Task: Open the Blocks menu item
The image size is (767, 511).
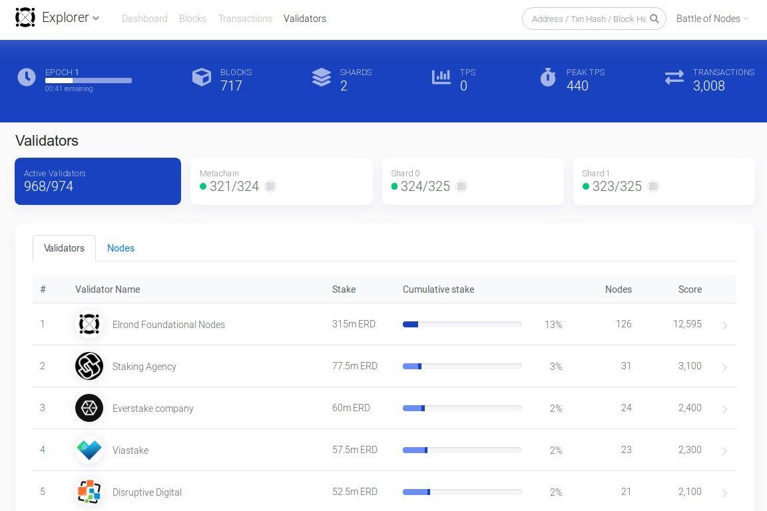Action: (192, 19)
